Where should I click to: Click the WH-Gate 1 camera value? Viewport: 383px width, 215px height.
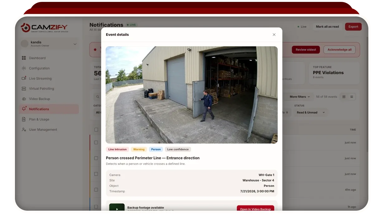click(266, 175)
